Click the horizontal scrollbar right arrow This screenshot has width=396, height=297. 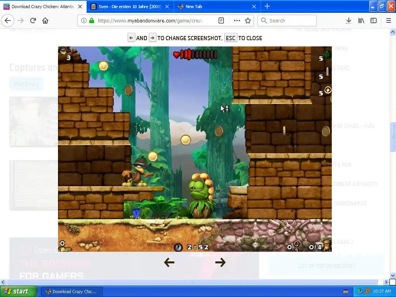[386, 282]
